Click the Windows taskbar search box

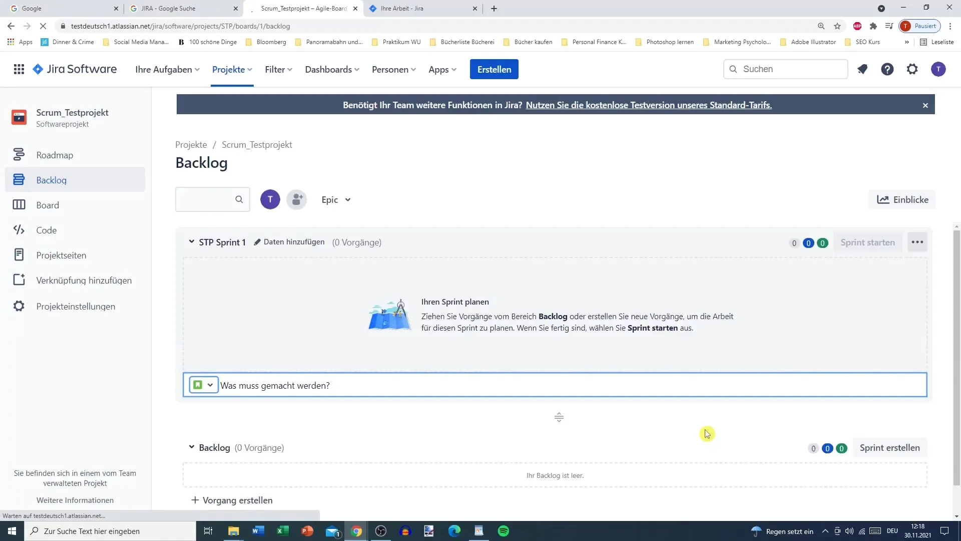point(110,531)
